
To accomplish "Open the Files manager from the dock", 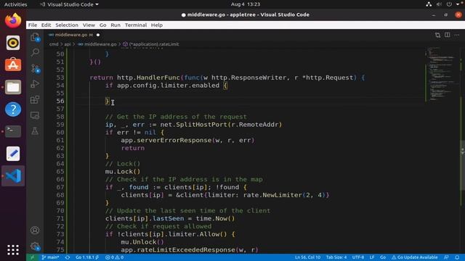I will click(13, 87).
